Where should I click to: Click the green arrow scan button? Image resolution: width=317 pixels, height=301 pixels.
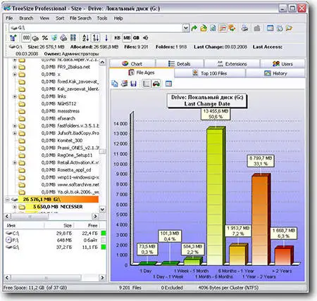(194, 28)
